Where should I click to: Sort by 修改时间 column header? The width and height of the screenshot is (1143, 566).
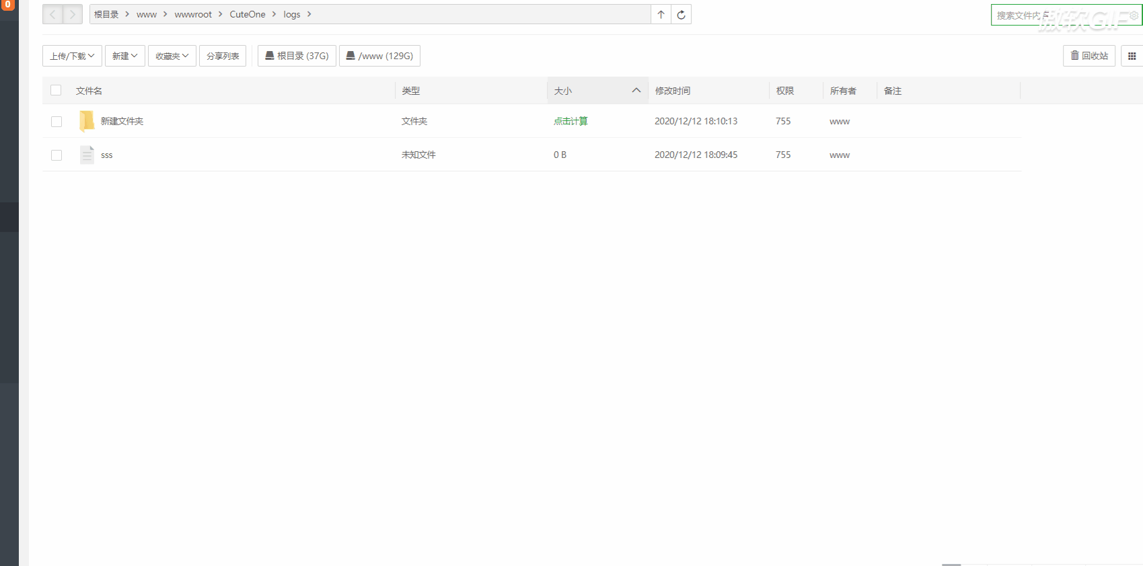coord(673,91)
